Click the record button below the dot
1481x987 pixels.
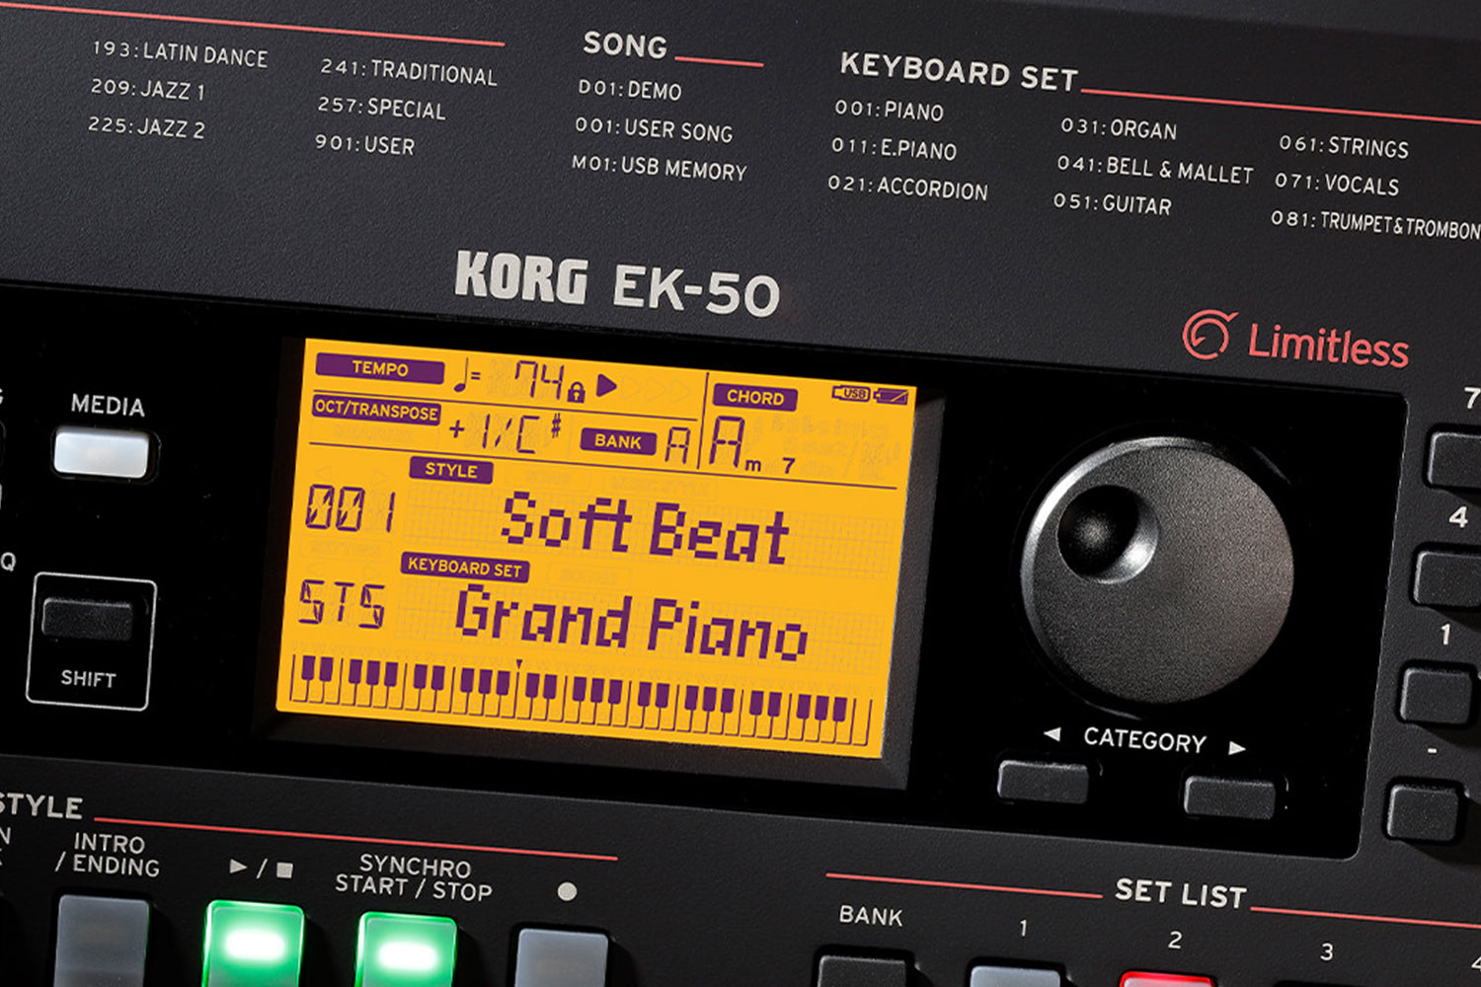pyautogui.click(x=563, y=956)
